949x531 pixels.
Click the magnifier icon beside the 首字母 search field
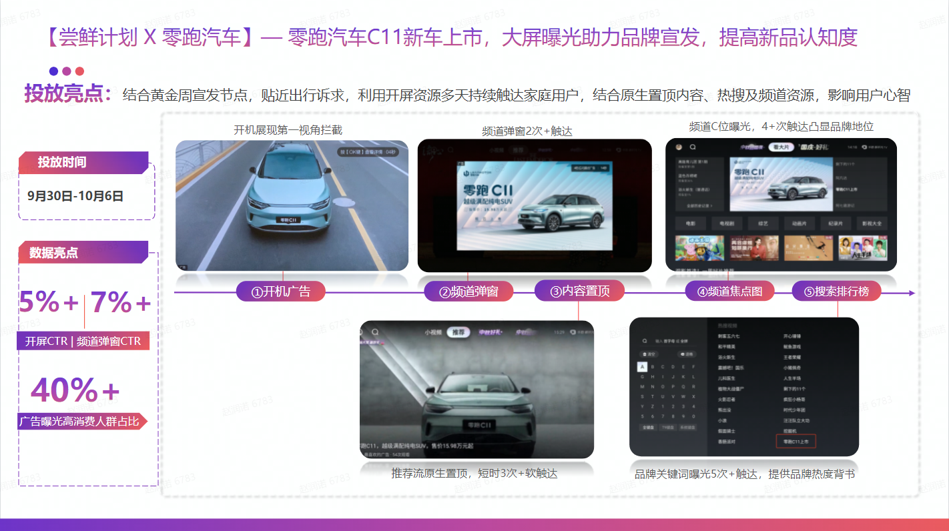coord(645,341)
